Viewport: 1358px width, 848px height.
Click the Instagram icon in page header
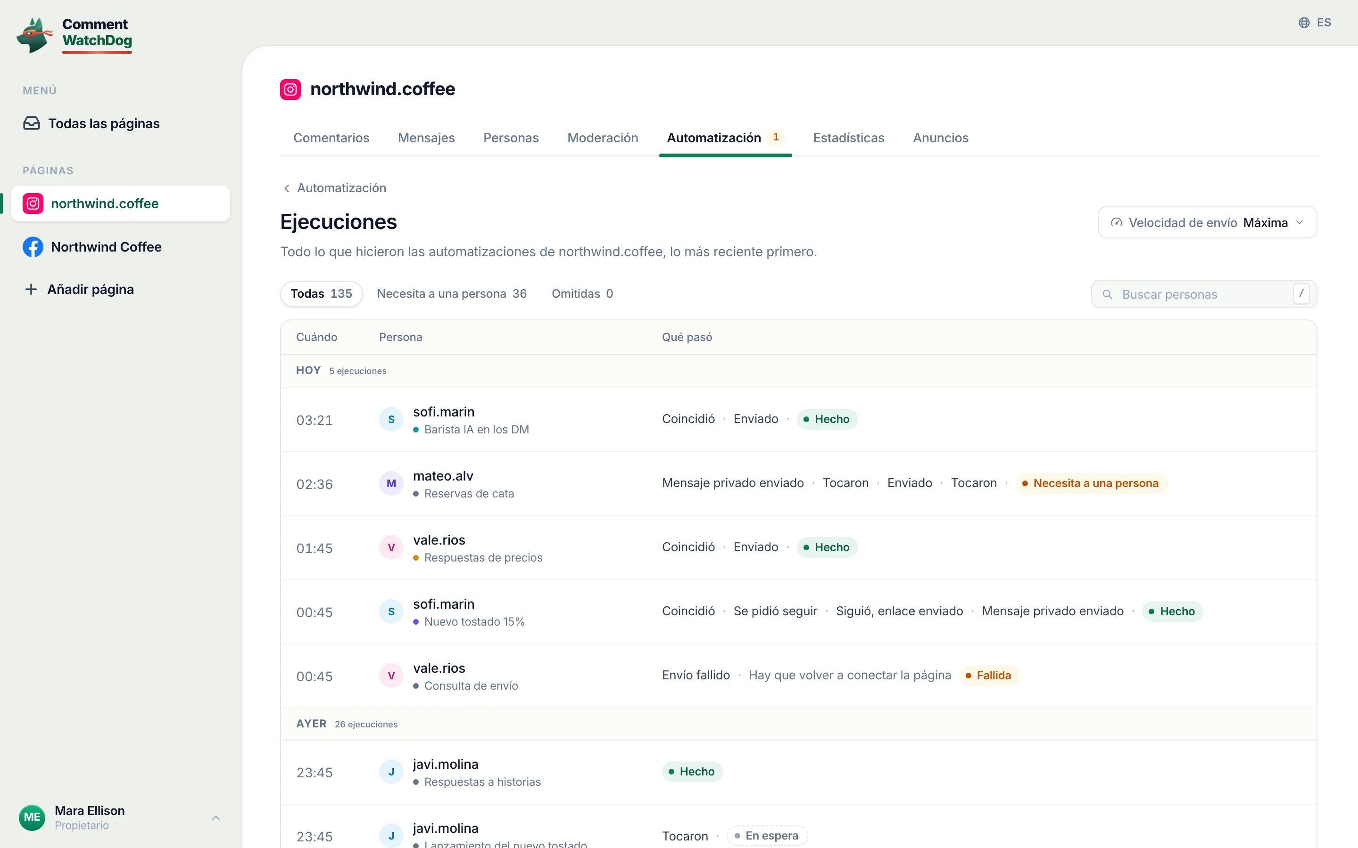click(290, 89)
